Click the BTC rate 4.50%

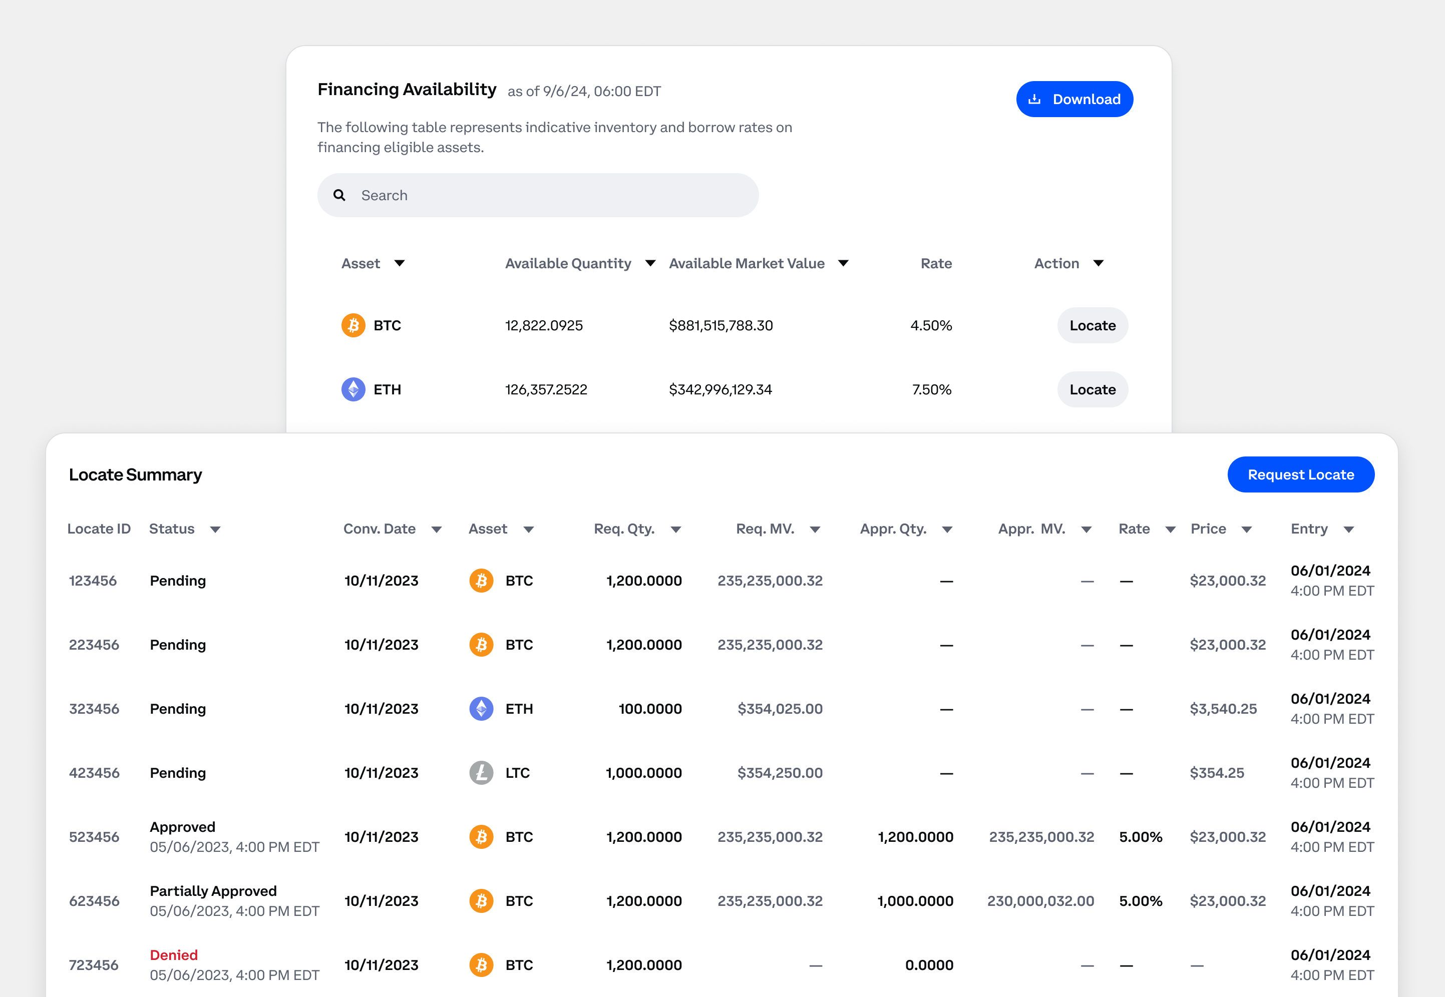(931, 325)
